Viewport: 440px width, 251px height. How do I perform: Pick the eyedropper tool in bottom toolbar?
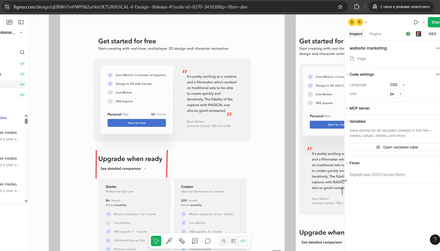click(x=169, y=241)
